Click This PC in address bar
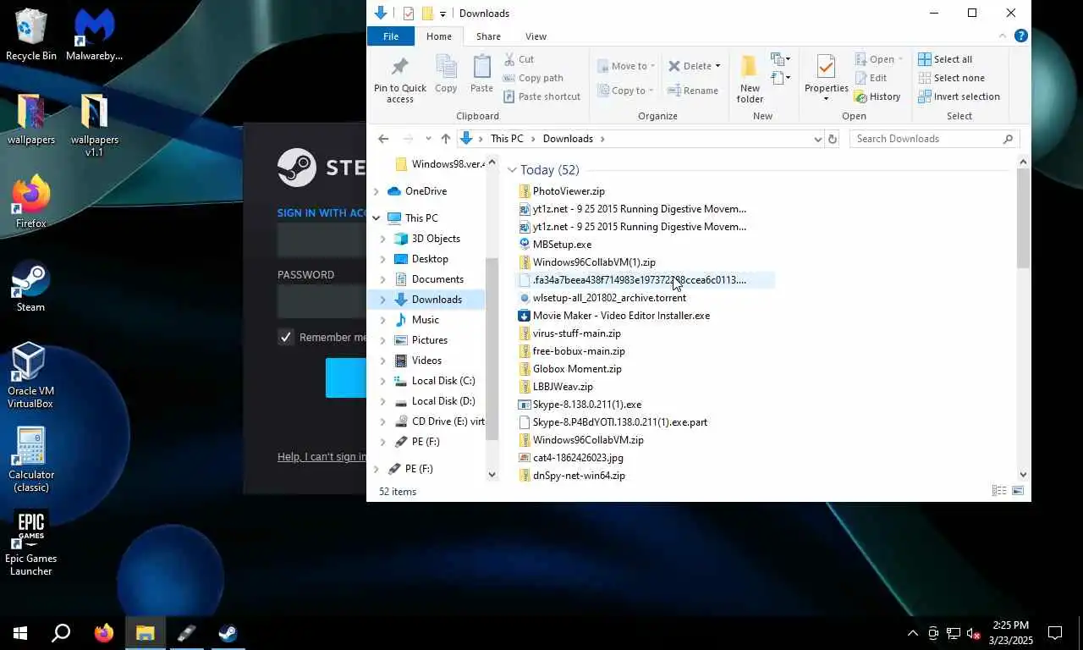 pyautogui.click(x=507, y=139)
